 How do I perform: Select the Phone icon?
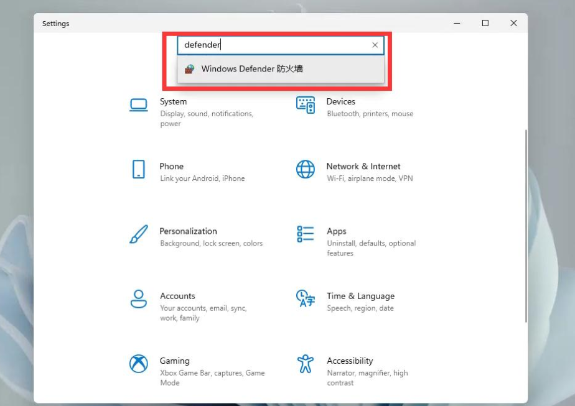tap(138, 169)
